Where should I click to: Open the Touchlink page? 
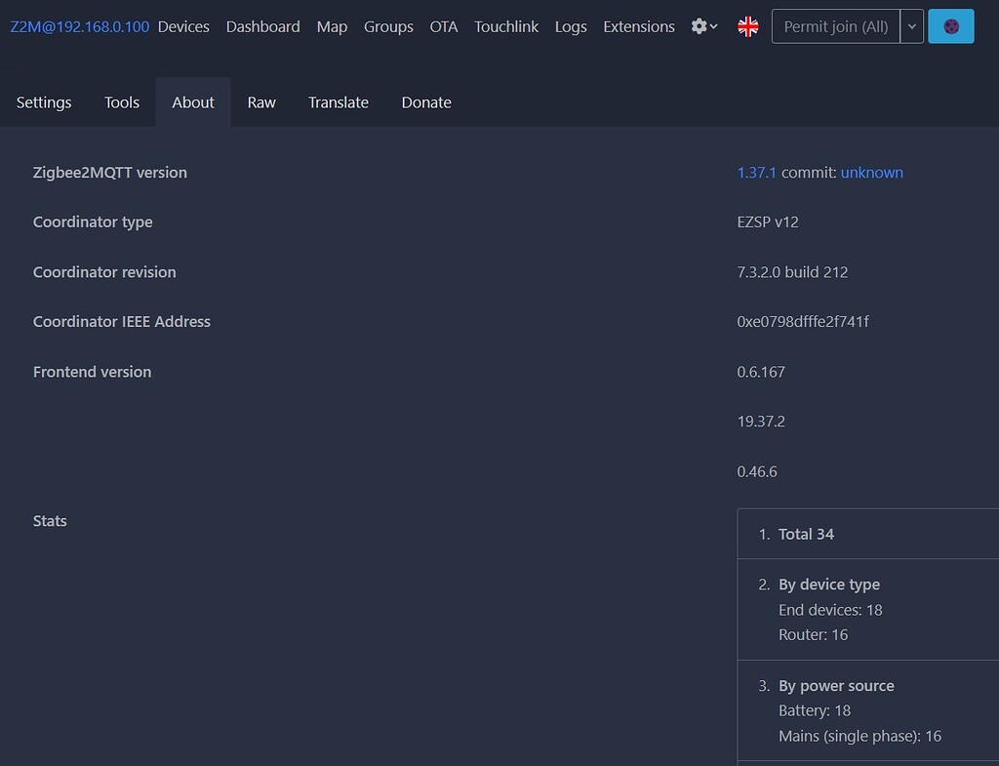tap(506, 26)
